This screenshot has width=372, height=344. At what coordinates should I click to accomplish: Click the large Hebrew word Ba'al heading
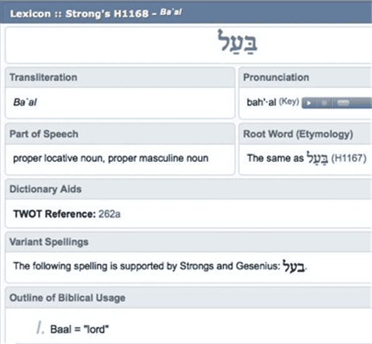click(237, 42)
